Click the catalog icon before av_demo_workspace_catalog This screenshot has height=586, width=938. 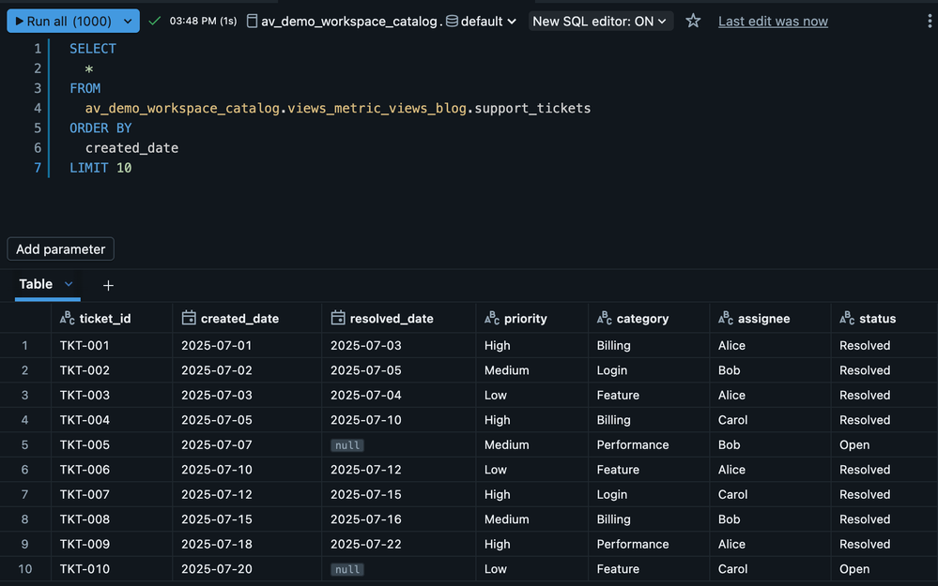252,21
